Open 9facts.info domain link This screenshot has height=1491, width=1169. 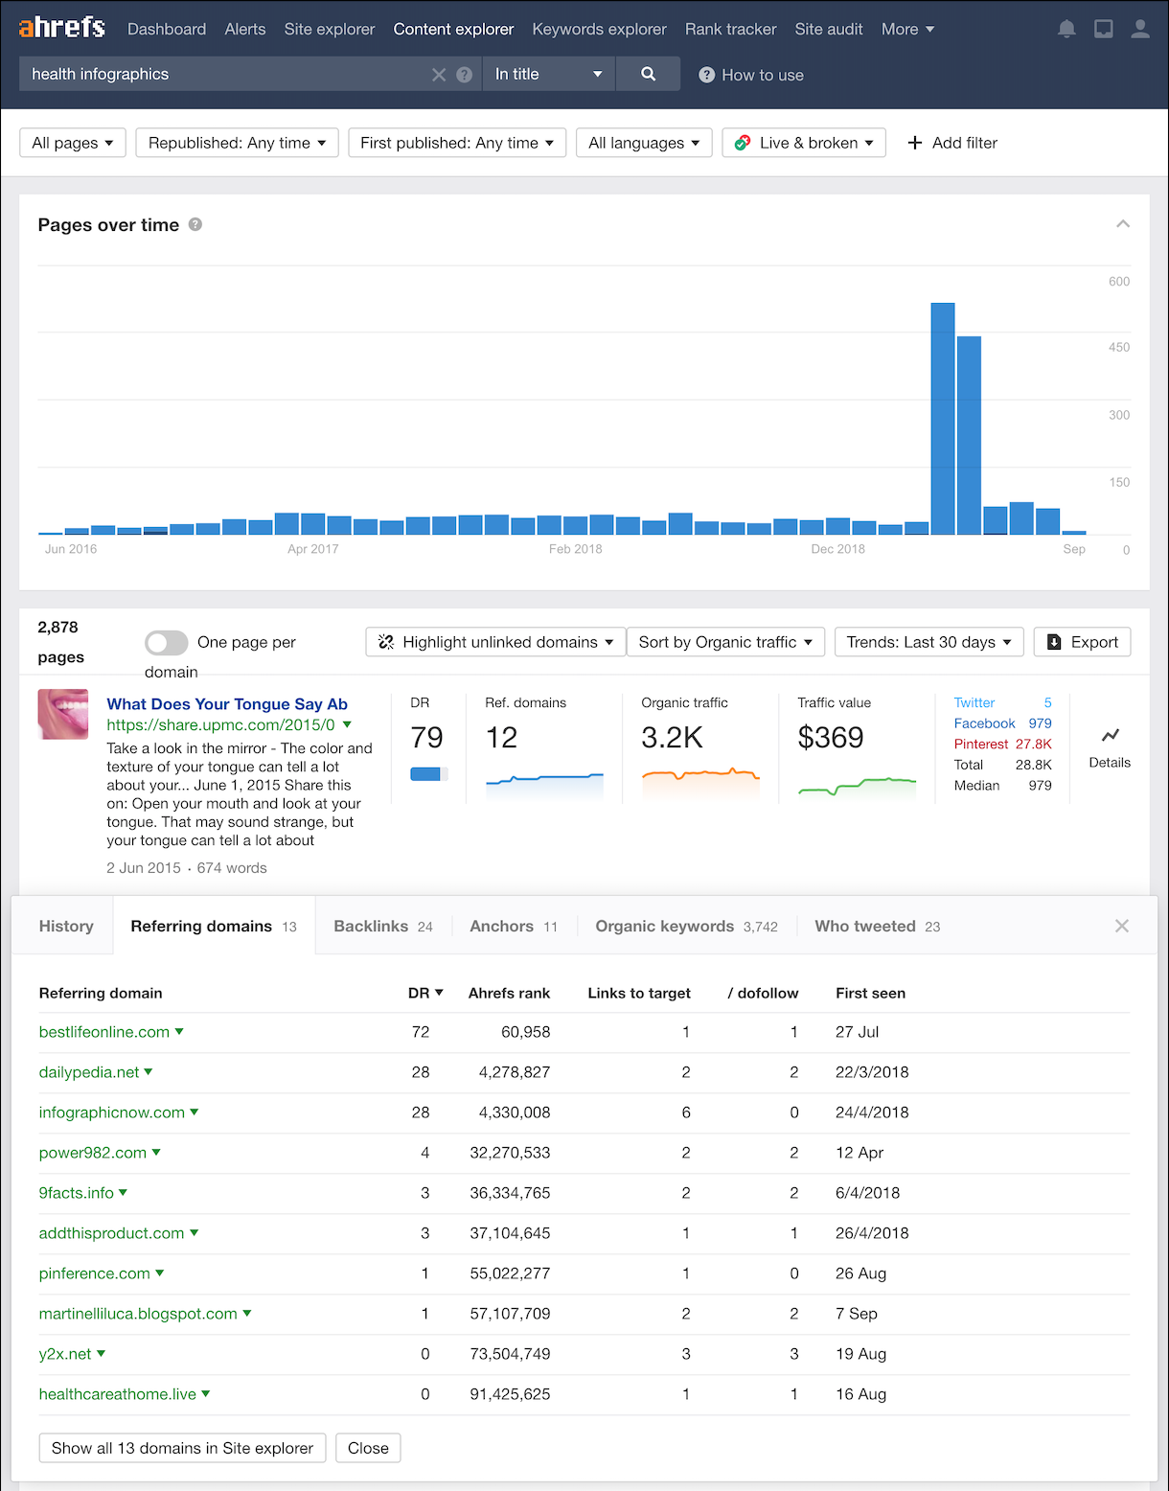pos(77,1193)
